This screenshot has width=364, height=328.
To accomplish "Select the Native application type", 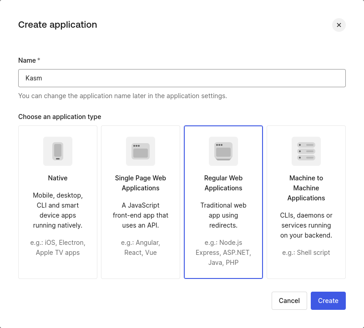I will pyautogui.click(x=57, y=202).
